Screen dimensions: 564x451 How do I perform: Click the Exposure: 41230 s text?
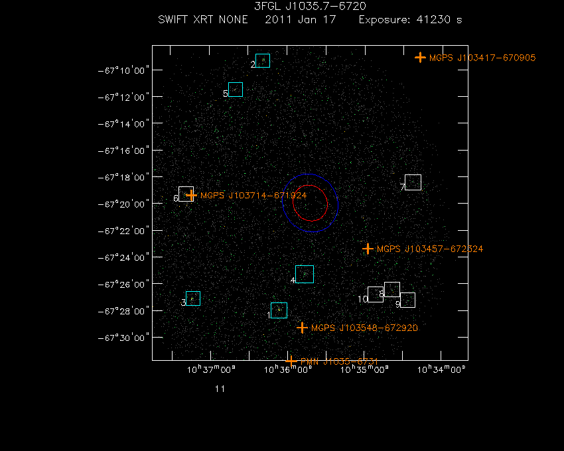point(411,19)
